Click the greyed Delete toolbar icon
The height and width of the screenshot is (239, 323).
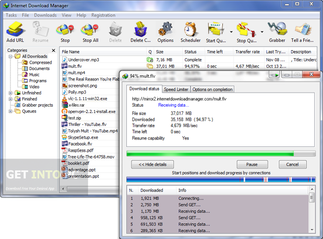(x=115, y=30)
